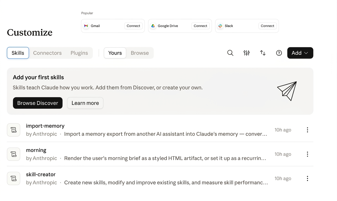Click the Customize page heading
The height and width of the screenshot is (201, 337).
tap(30, 32)
